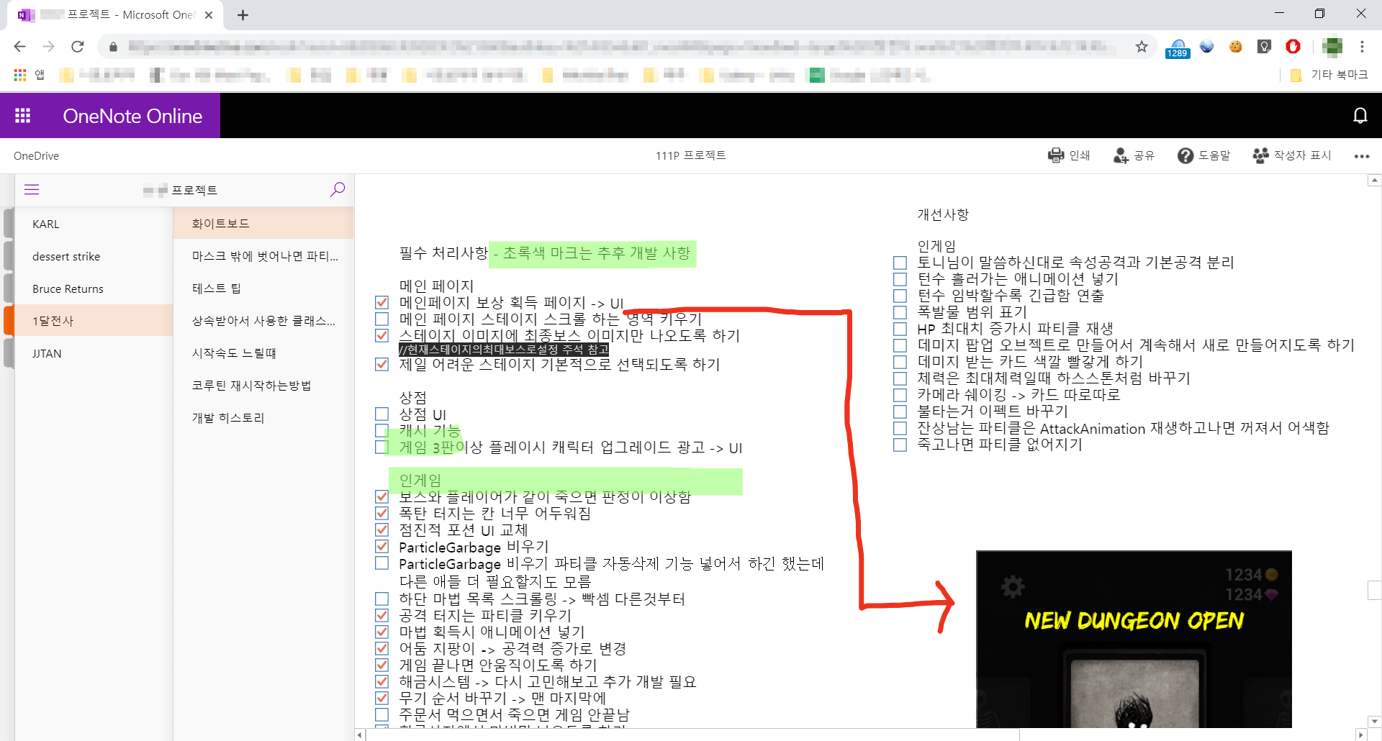Image resolution: width=1382 pixels, height=741 pixels.
Task: Reload the browser page
Action: click(78, 47)
